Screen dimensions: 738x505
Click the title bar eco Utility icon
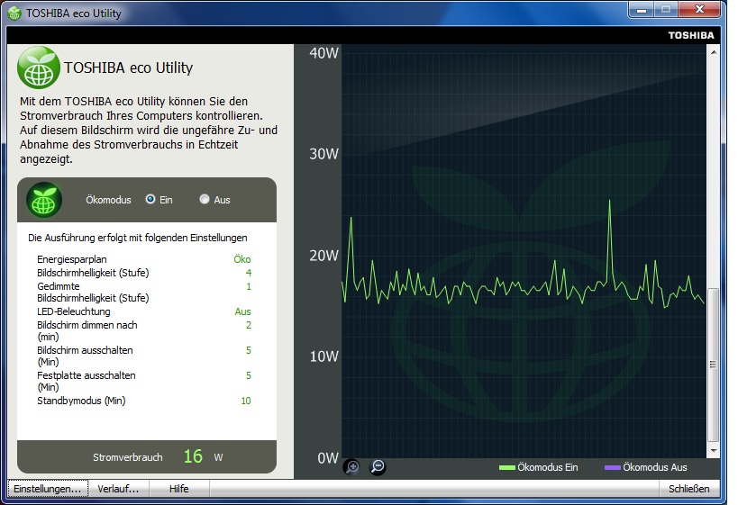click(14, 14)
